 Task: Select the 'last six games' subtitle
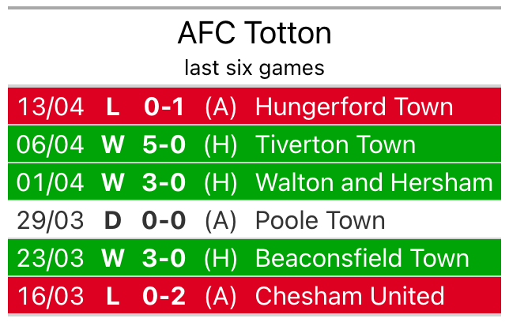click(x=254, y=68)
